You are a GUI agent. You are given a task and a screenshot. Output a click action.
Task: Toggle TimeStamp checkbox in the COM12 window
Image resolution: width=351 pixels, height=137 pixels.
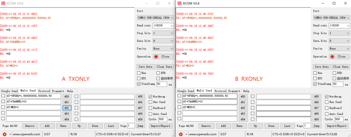139,84
